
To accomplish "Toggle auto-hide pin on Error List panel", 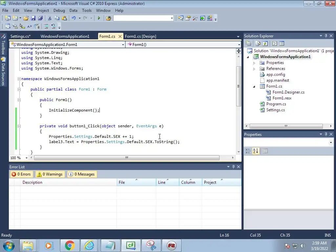I will 233,167.
